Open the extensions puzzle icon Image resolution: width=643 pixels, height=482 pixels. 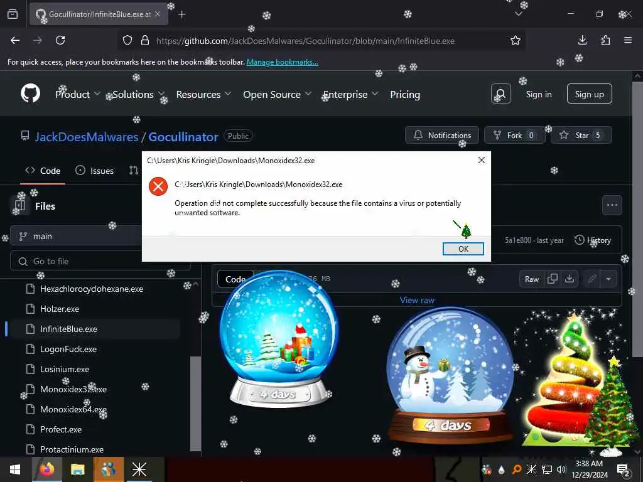(x=605, y=40)
